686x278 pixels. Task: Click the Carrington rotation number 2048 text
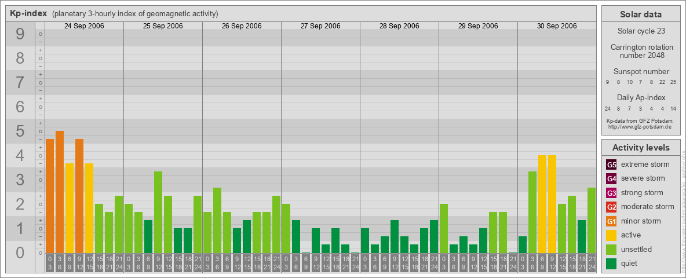pos(641,51)
